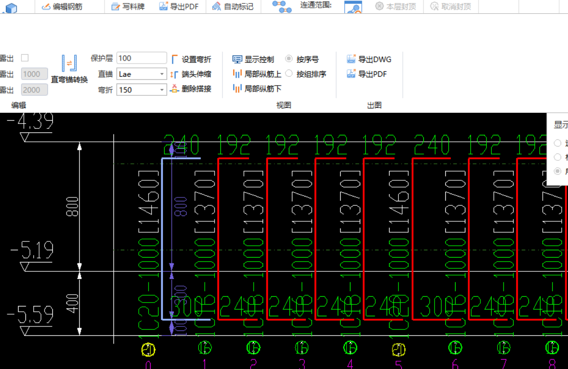The image size is (568, 369).
Task: Click the green rebar marker above number 7
Action: (x=503, y=348)
